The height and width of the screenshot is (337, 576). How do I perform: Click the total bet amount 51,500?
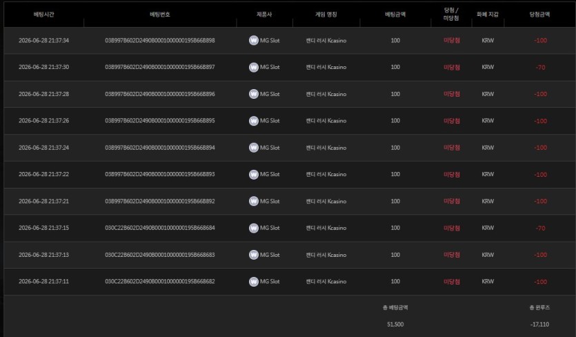(x=395, y=324)
